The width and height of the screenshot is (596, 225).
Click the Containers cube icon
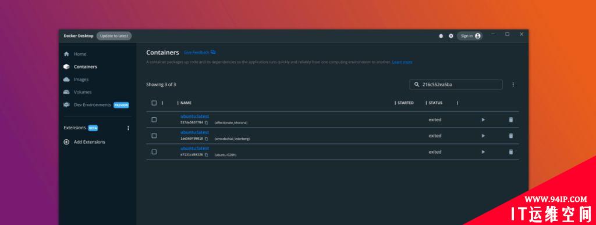pos(66,67)
